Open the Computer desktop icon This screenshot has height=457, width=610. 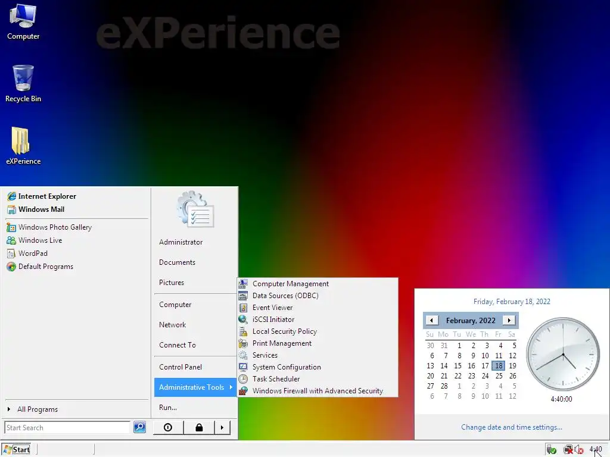(23, 22)
